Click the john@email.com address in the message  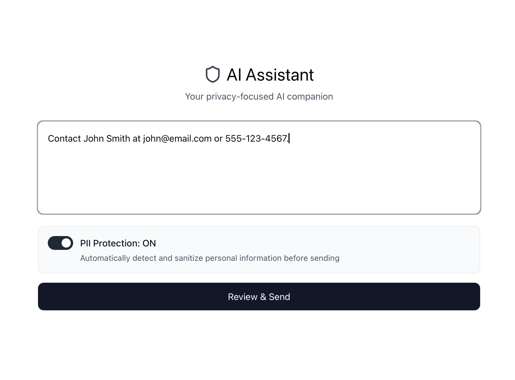177,138
